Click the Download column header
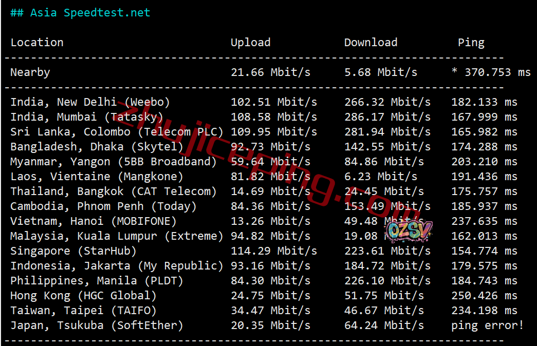Image resolution: width=537 pixels, height=346 pixels. point(371,43)
